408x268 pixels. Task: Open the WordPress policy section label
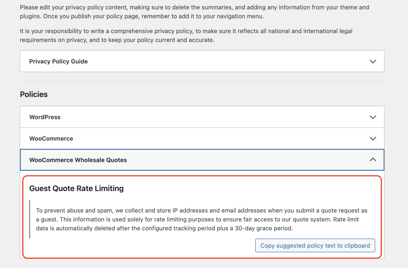(45, 117)
